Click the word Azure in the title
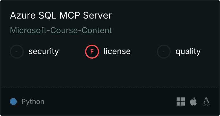 coord(23,15)
